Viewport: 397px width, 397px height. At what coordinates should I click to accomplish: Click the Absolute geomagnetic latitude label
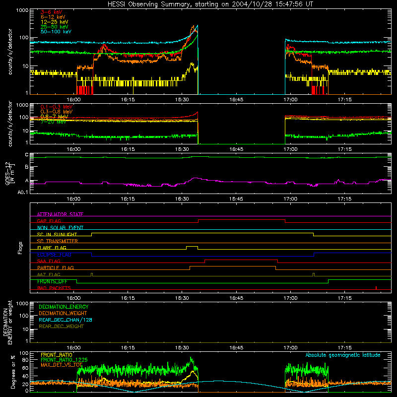[x=343, y=355]
